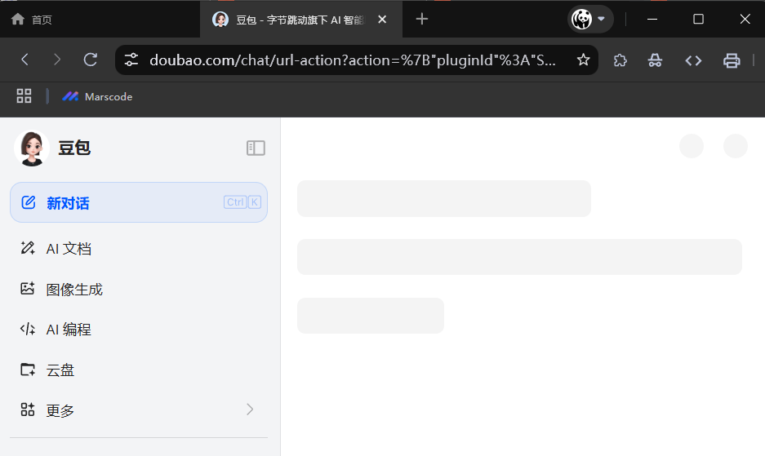Reload the current page
Image resolution: width=765 pixels, height=456 pixels.
(91, 60)
